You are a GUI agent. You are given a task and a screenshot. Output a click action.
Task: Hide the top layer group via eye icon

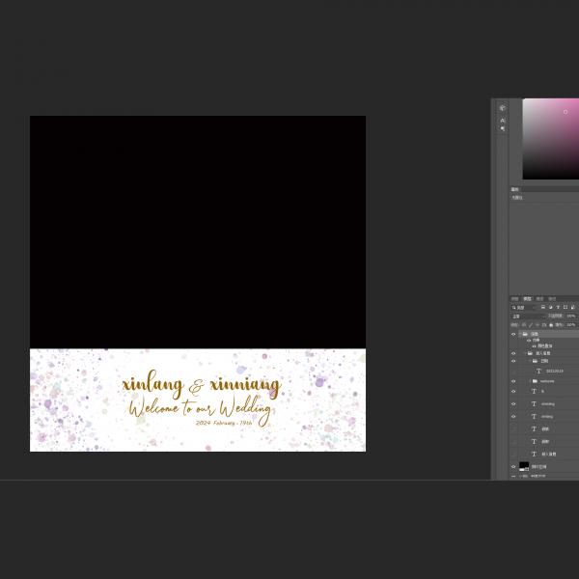point(513,334)
